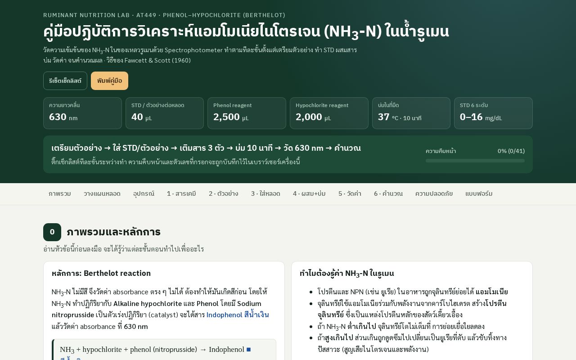Screen dimensions: 576x360
Task: Click the blue square in the reaction equation
Action: (248, 350)
